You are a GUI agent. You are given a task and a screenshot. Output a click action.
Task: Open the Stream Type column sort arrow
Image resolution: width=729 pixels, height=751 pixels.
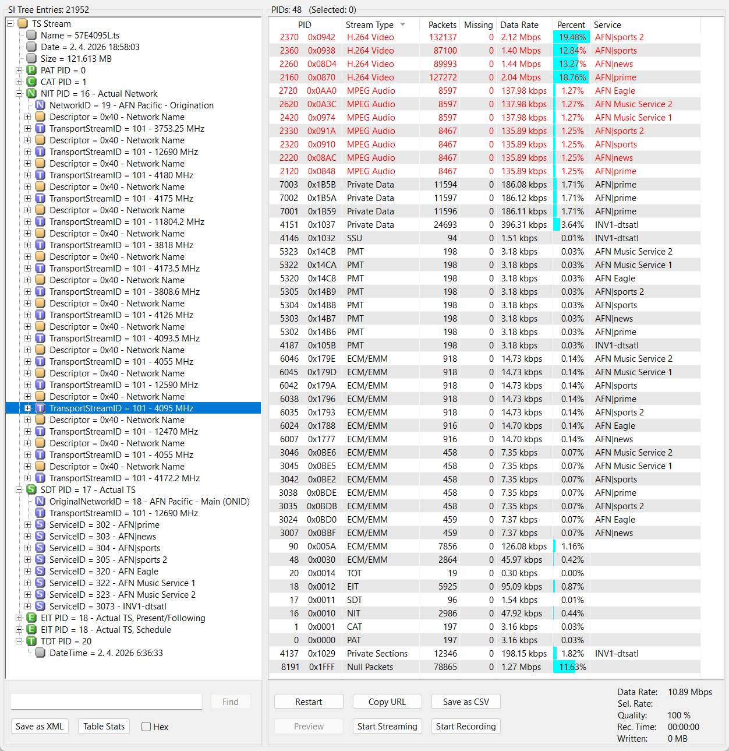(402, 24)
